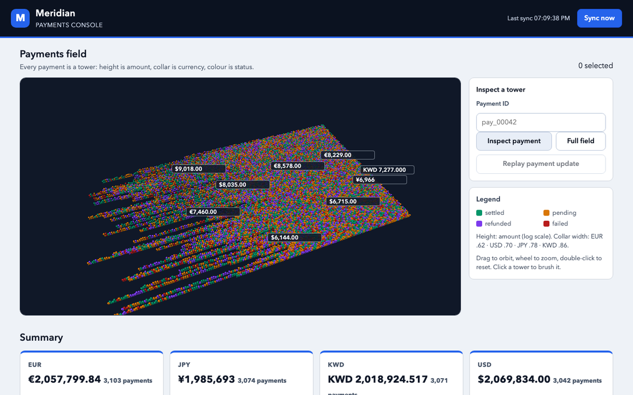Click the green settled legend swatch

[x=479, y=213]
